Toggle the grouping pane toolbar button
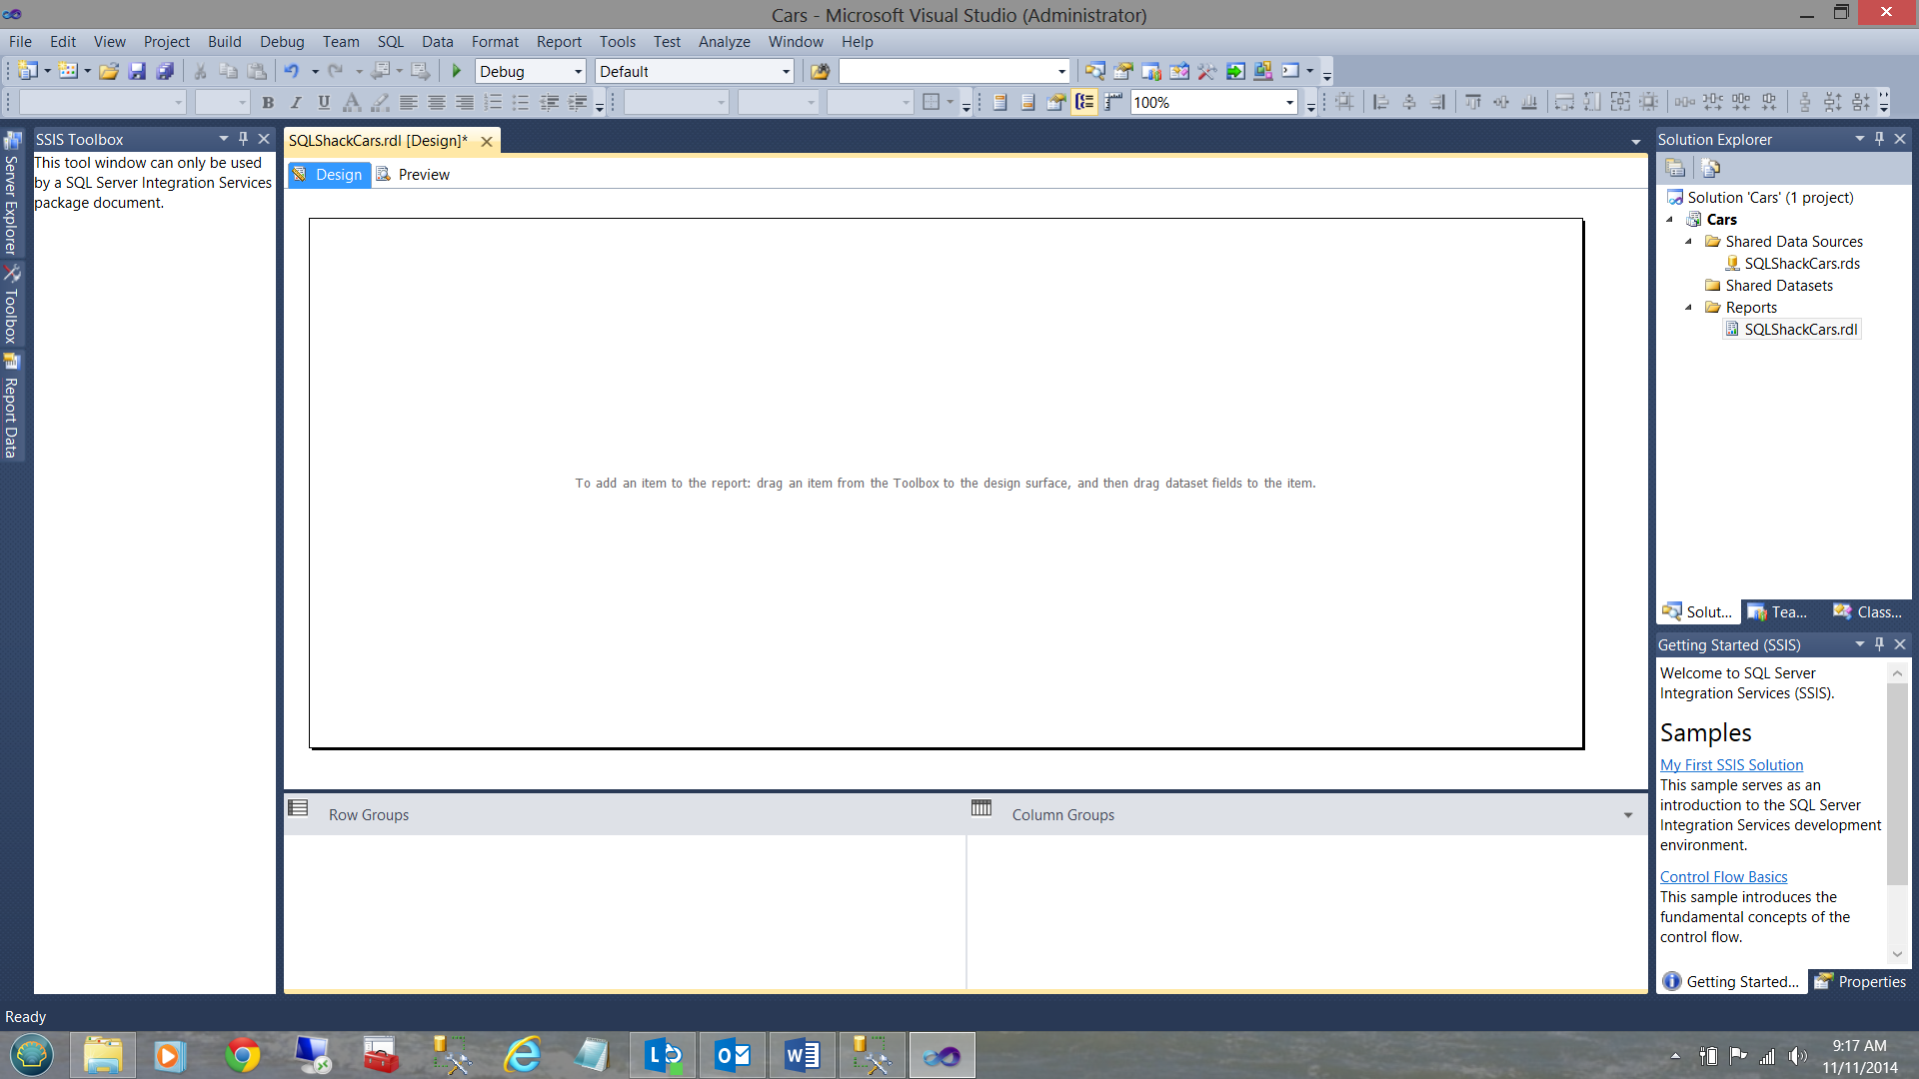Screen dimensions: 1919x1079 coord(1084,102)
